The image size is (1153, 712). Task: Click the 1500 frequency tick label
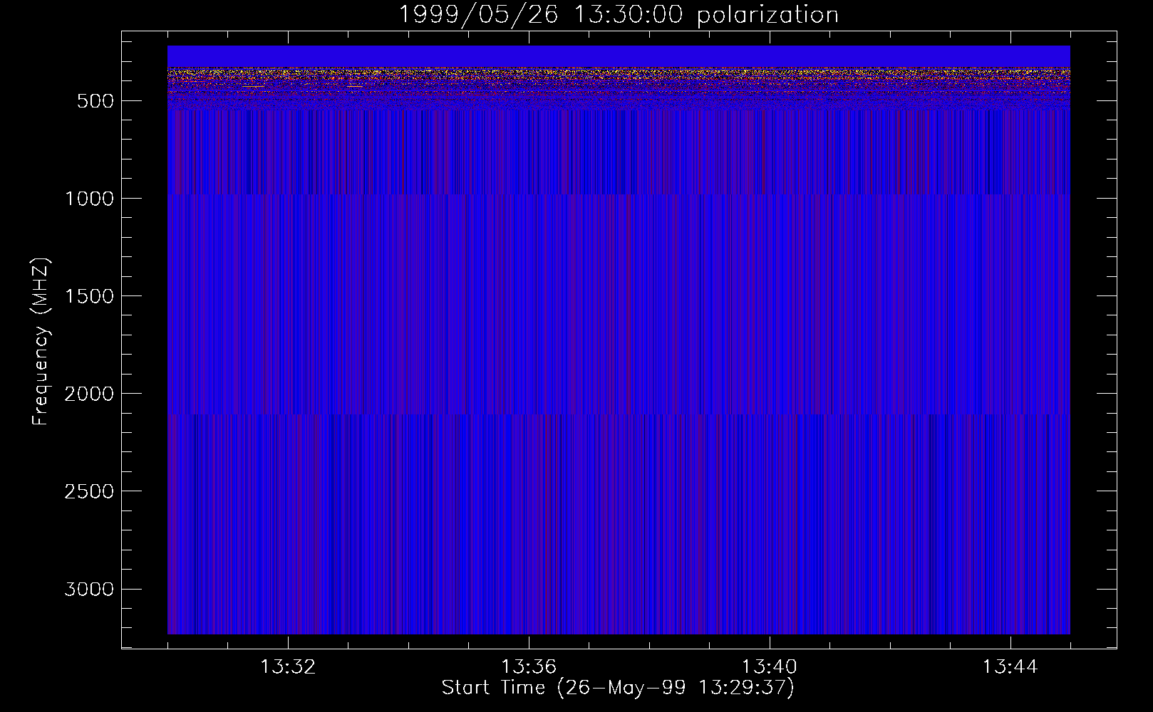click(89, 296)
